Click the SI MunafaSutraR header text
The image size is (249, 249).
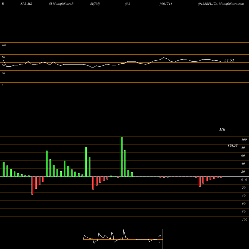click(61, 4)
